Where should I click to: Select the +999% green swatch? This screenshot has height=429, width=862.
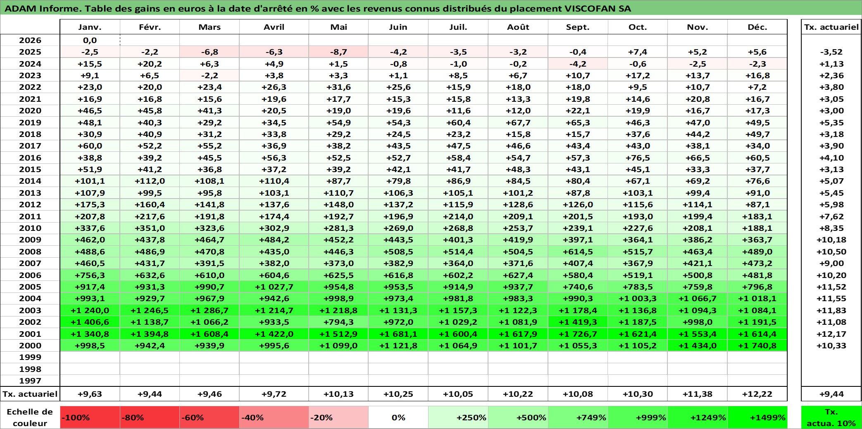638,417
